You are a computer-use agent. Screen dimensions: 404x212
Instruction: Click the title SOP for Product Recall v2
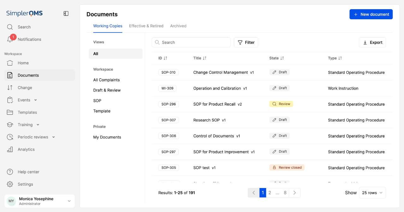[x=217, y=104]
